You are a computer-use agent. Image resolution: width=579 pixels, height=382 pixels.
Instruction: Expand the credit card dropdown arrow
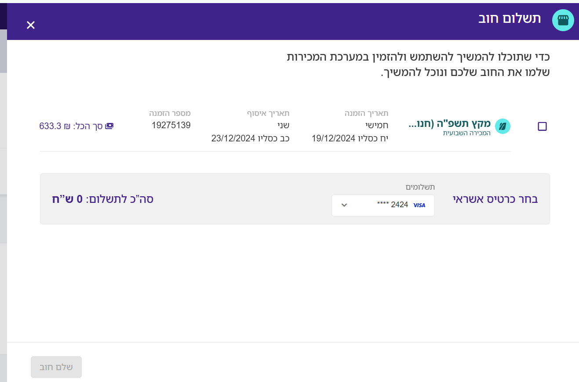(x=344, y=205)
